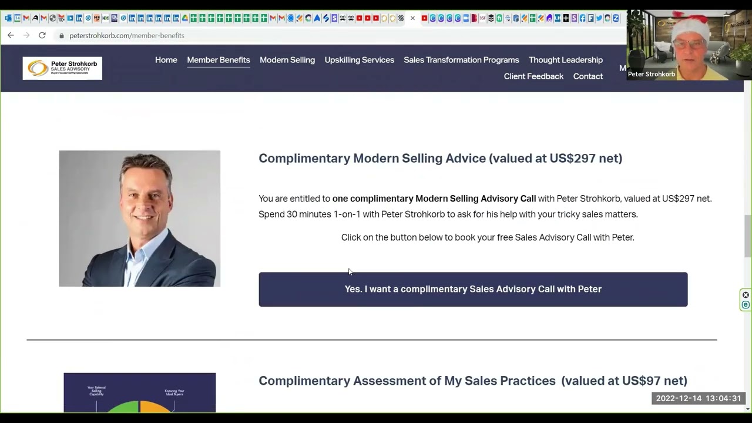The height and width of the screenshot is (423, 752).
Task: Open Upskilling Services menu item
Action: (360, 60)
